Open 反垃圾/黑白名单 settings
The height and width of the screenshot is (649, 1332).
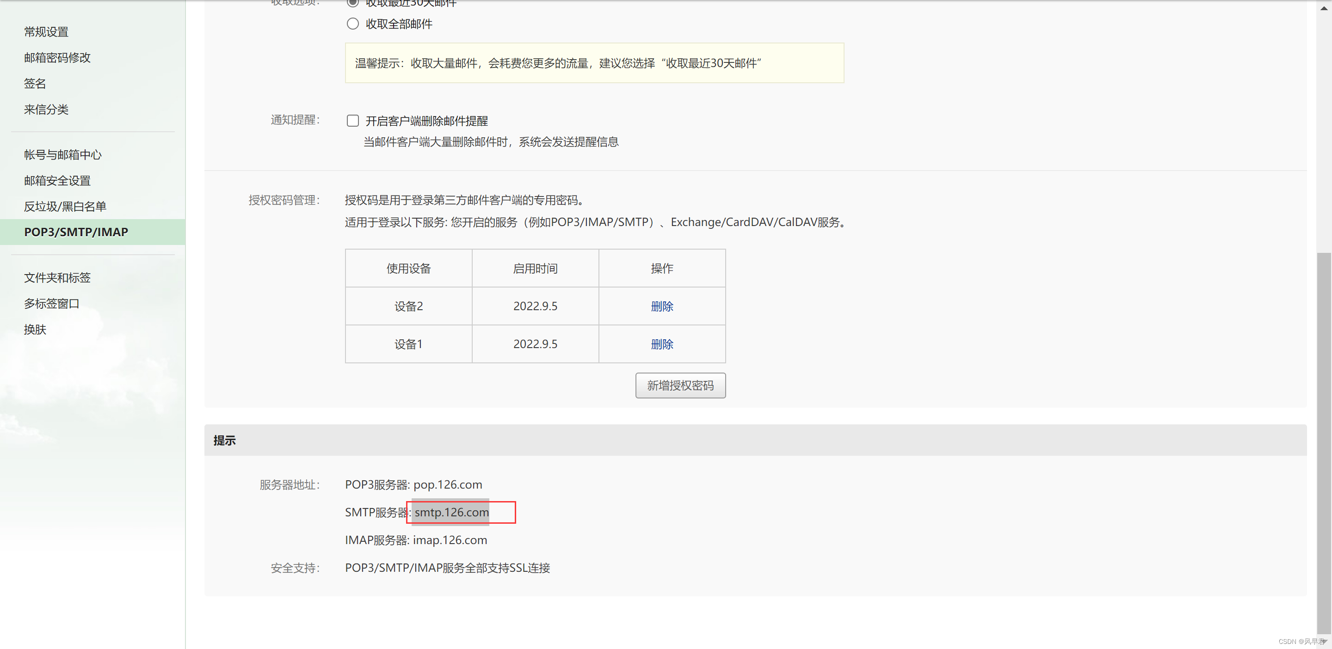pos(65,206)
